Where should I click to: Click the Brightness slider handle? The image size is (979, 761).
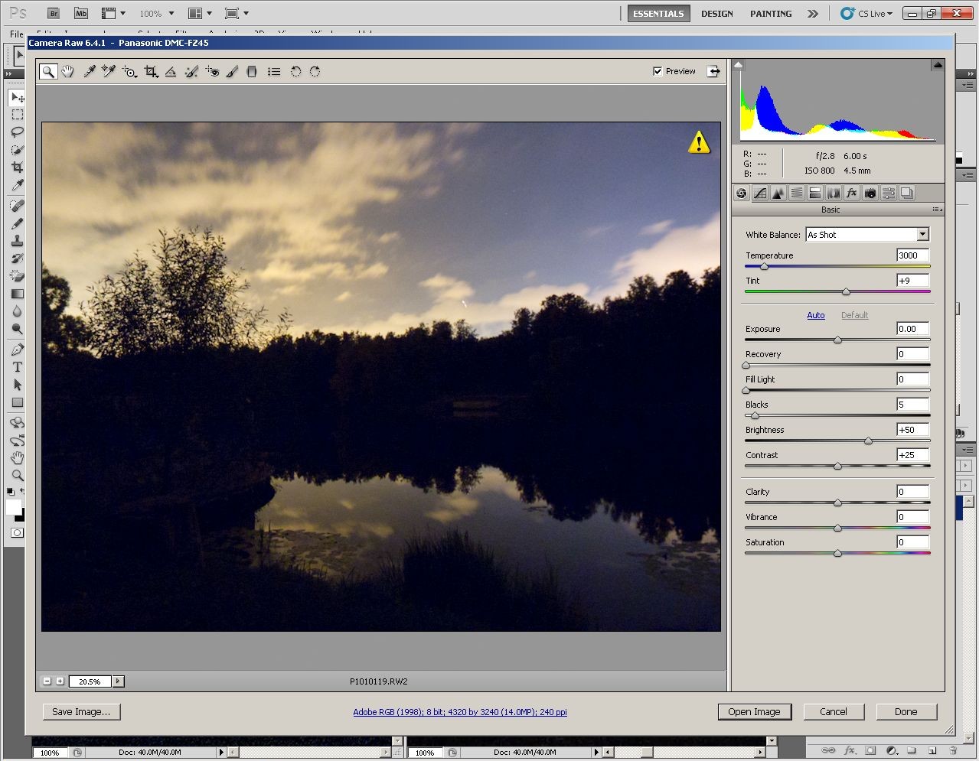868,441
